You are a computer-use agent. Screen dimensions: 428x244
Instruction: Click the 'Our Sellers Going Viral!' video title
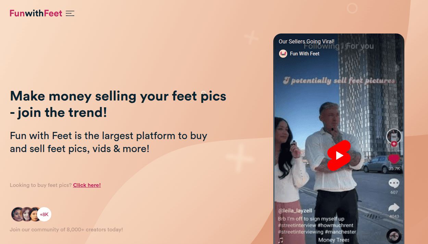306,42
